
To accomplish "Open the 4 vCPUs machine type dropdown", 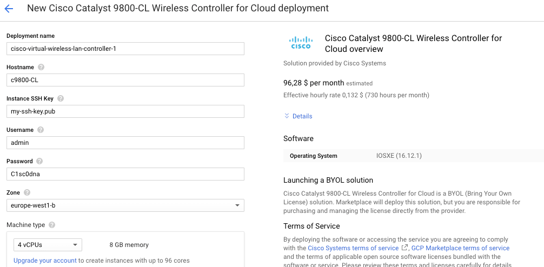I will click(x=48, y=245).
